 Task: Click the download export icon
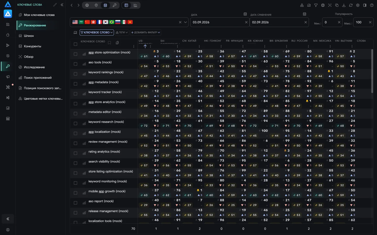(x=344, y=5)
